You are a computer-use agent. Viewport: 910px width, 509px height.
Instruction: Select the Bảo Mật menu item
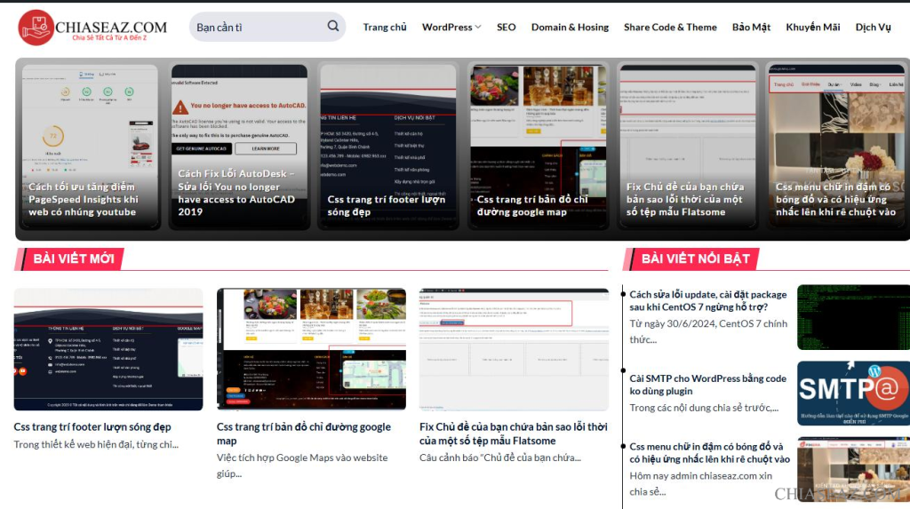click(x=751, y=28)
